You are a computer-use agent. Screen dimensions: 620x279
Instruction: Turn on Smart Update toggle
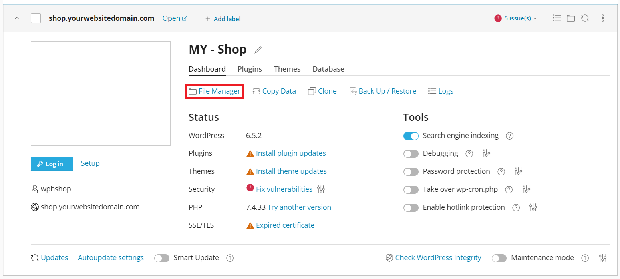[x=162, y=258]
